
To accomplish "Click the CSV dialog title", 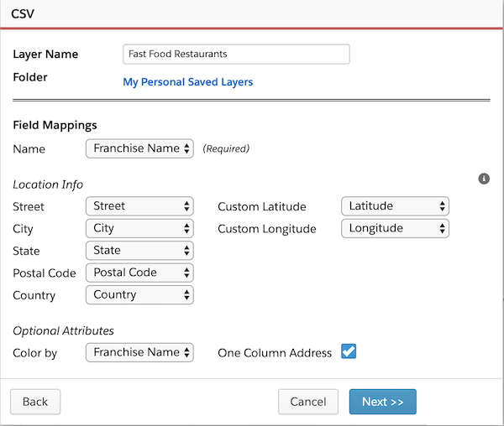I will [x=23, y=13].
